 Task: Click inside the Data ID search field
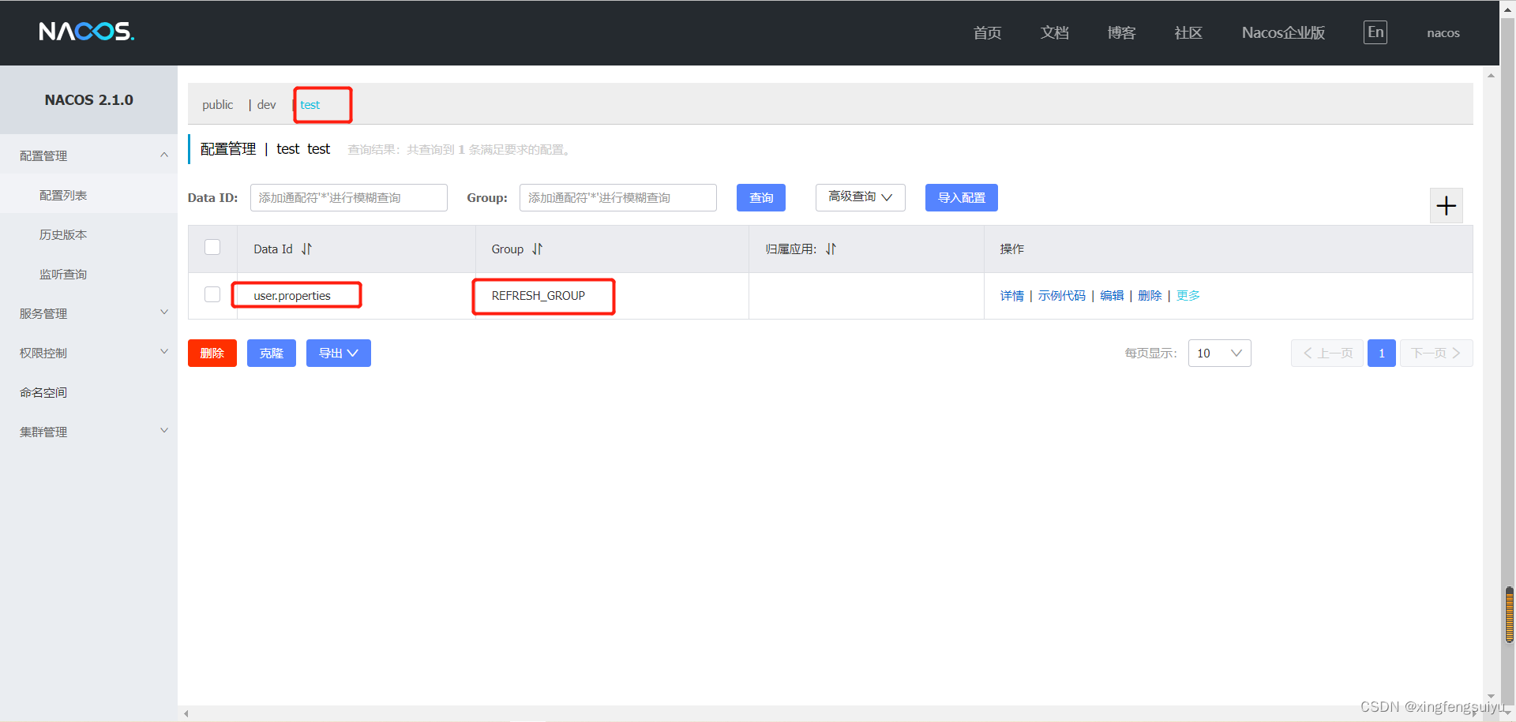click(x=348, y=197)
